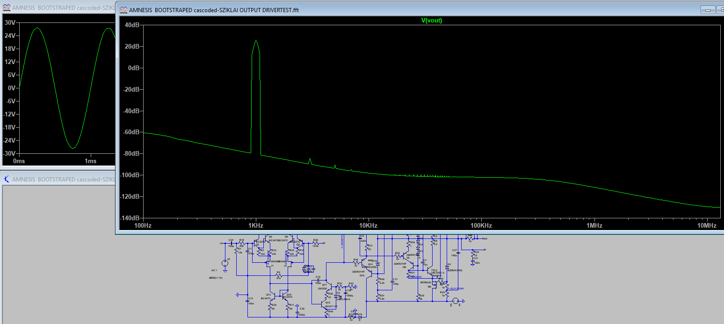Click the FFT window title text
The image size is (724, 324).
[213, 11]
